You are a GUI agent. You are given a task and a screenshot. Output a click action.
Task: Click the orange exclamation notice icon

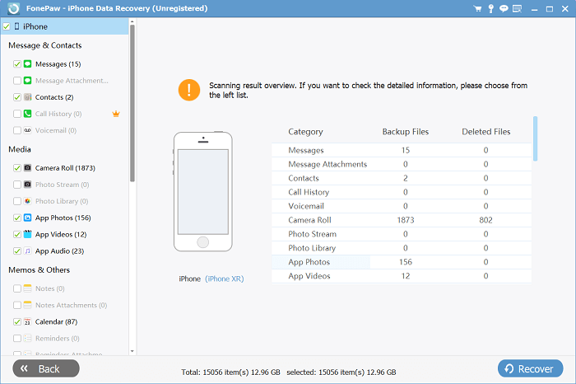coord(189,90)
